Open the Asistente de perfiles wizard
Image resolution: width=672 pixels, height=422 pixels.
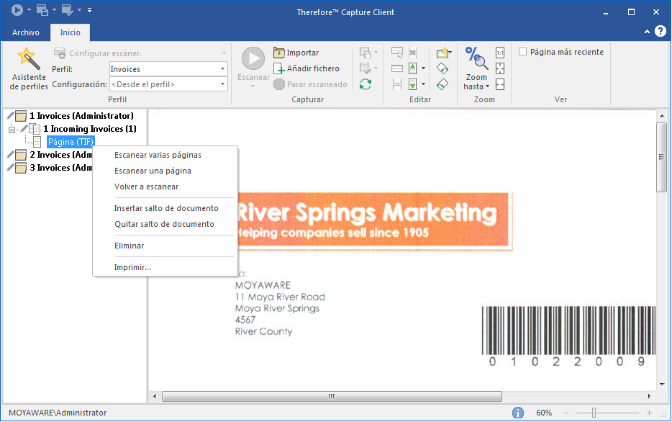pyautogui.click(x=28, y=68)
